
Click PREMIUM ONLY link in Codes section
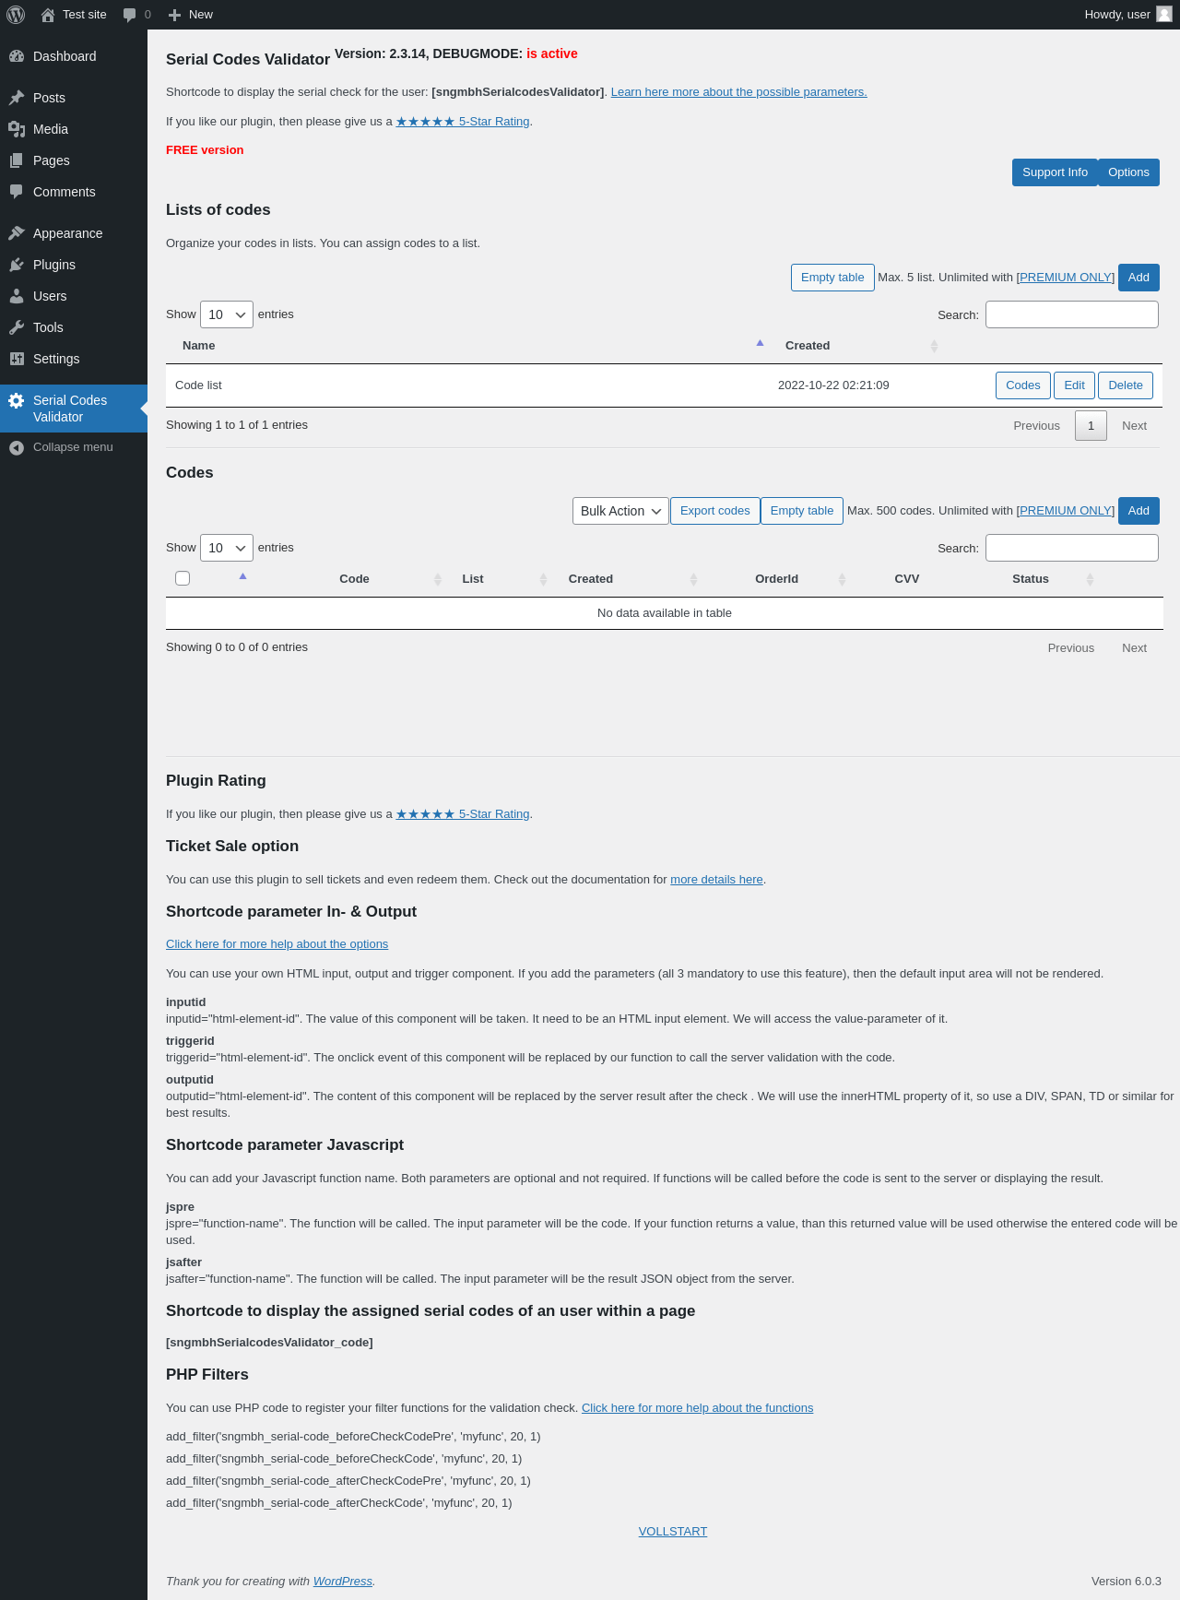(1066, 511)
